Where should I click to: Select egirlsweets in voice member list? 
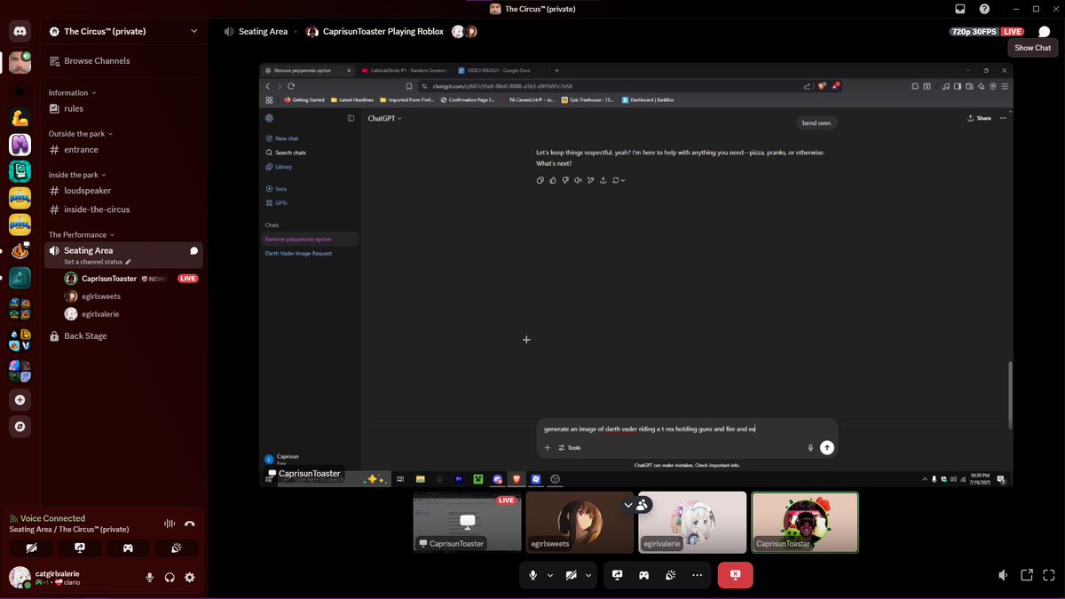tap(133, 296)
